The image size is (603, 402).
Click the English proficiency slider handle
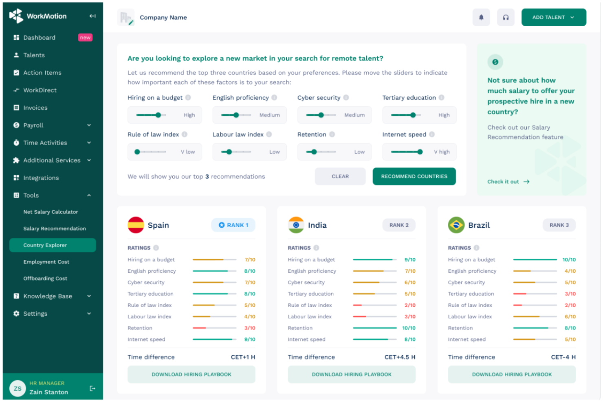click(x=236, y=115)
